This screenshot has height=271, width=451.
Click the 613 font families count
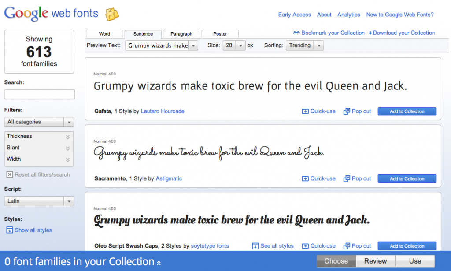[39, 52]
